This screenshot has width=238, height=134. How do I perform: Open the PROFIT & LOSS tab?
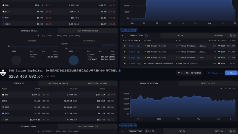[x=208, y=83]
